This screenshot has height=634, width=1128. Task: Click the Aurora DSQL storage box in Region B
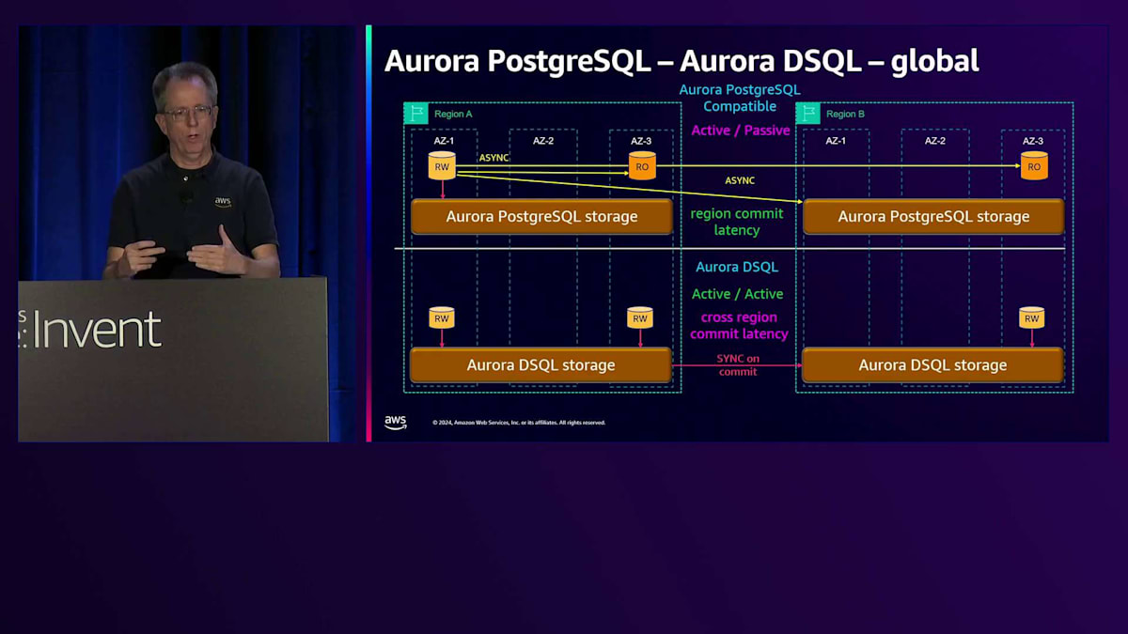click(x=932, y=364)
